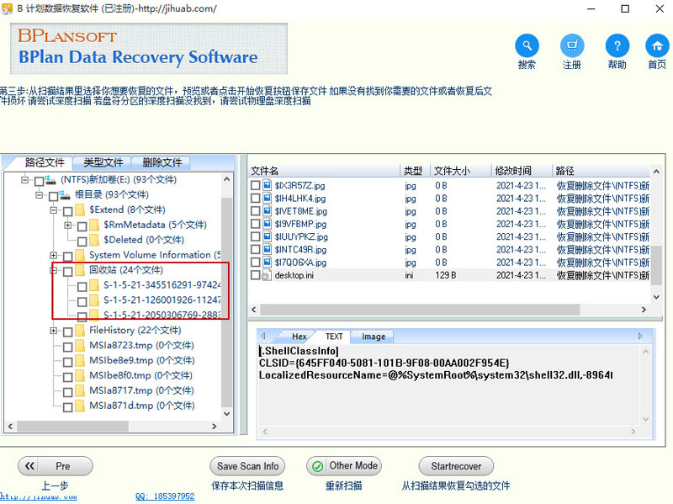Expand the $RmMetadata folder node
The width and height of the screenshot is (673, 504).
[x=67, y=225]
